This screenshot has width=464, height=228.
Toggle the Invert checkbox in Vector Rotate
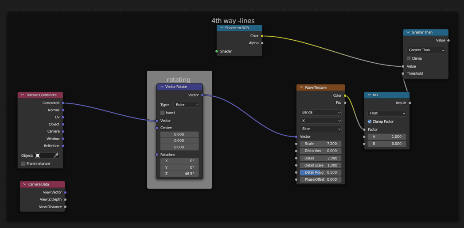coord(162,113)
